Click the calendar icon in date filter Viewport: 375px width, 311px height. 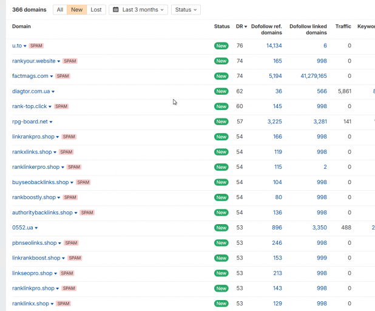coord(115,10)
